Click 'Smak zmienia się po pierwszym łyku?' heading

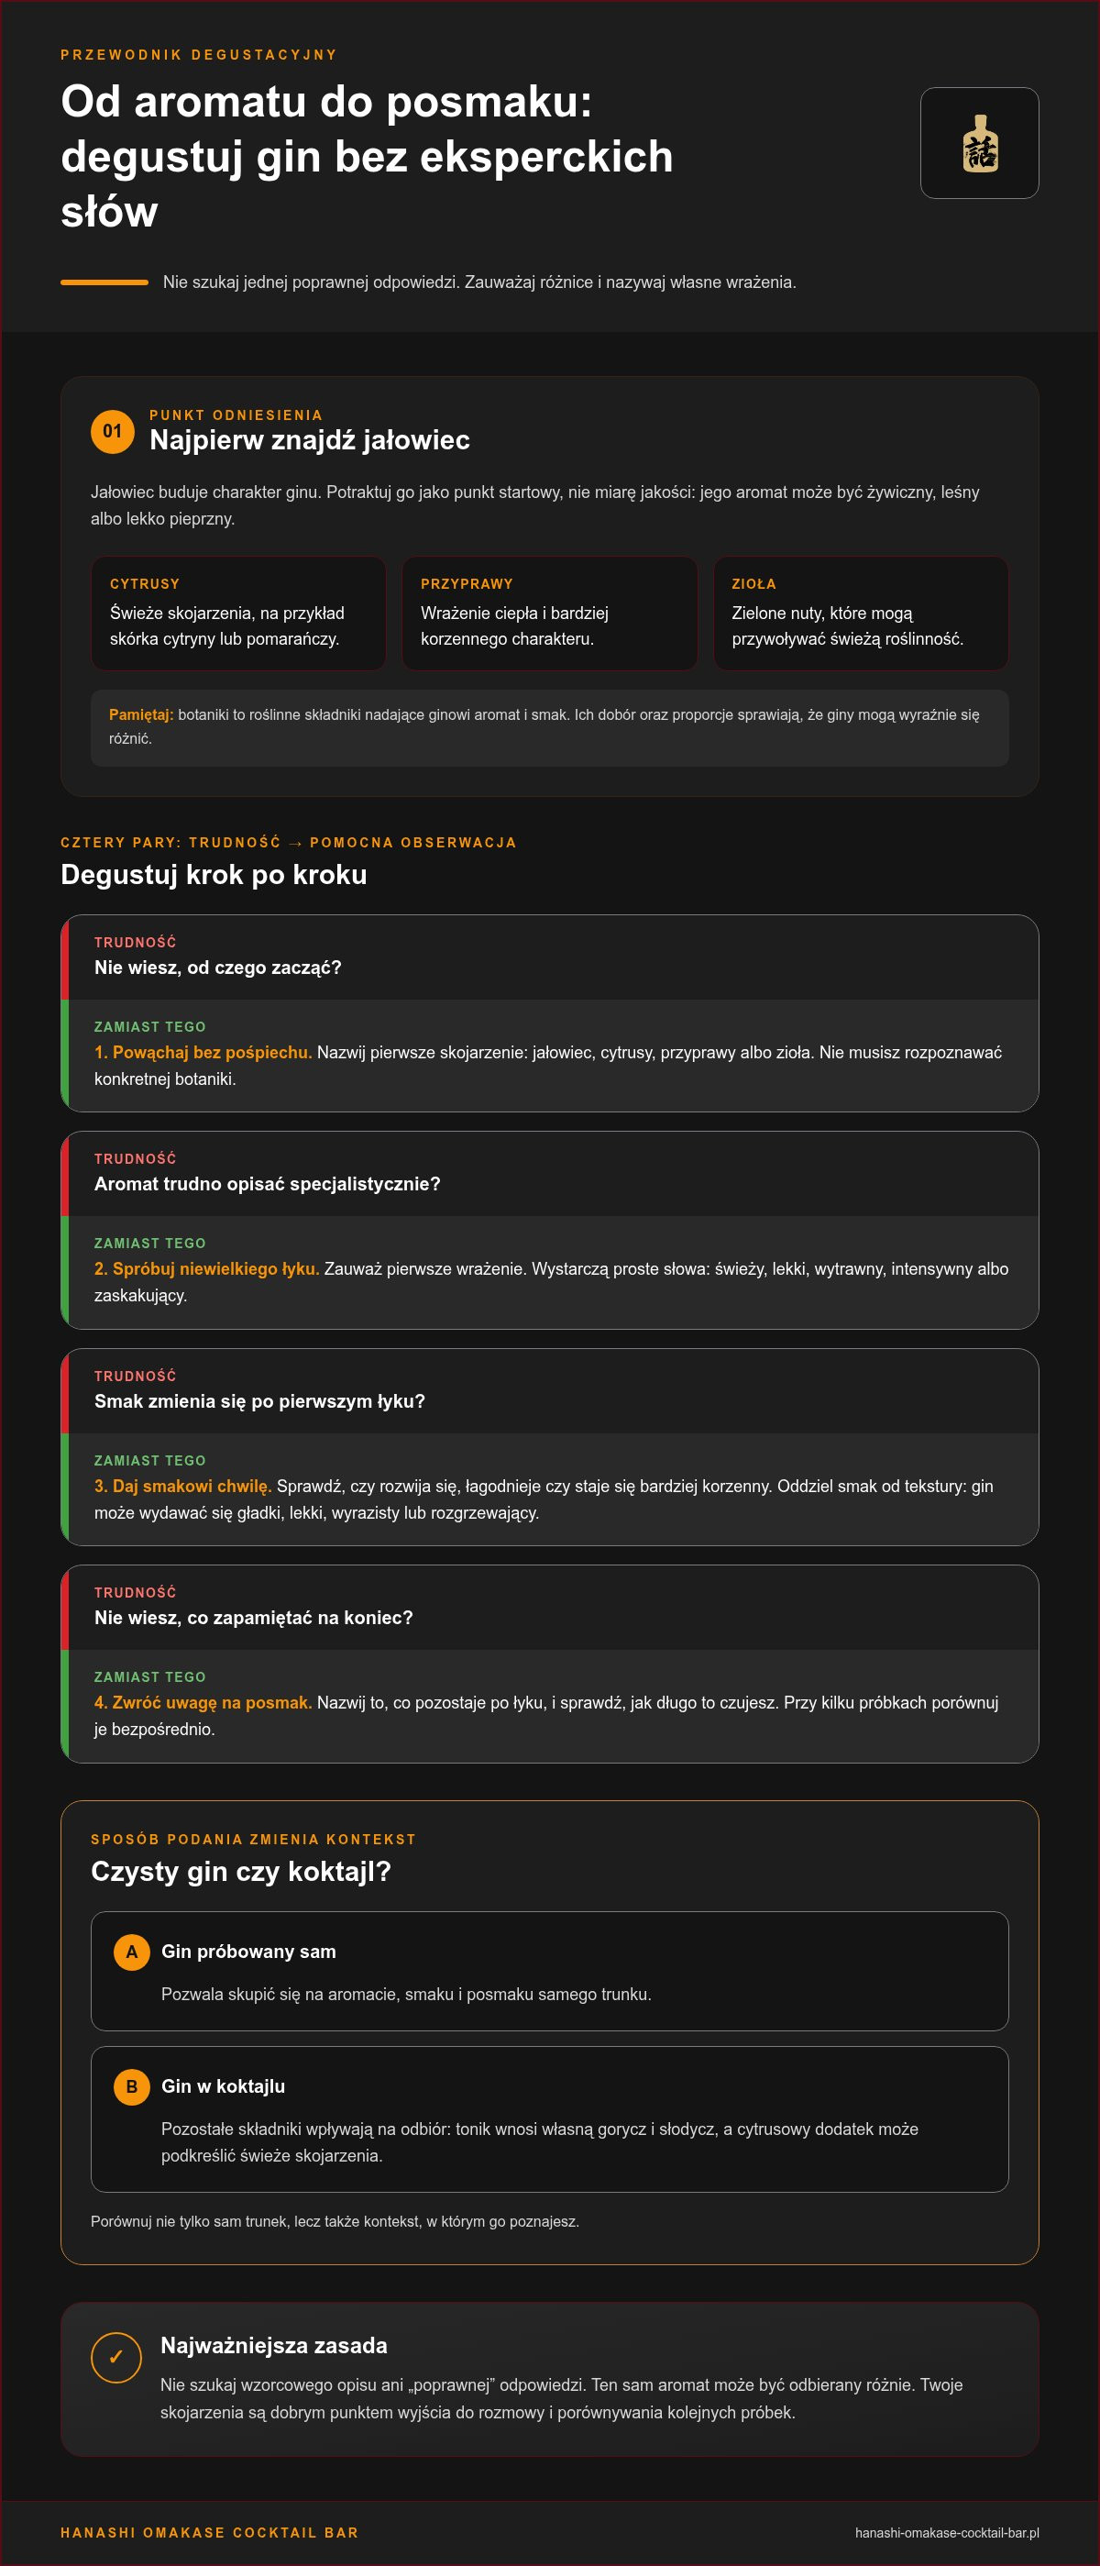pos(259,1400)
